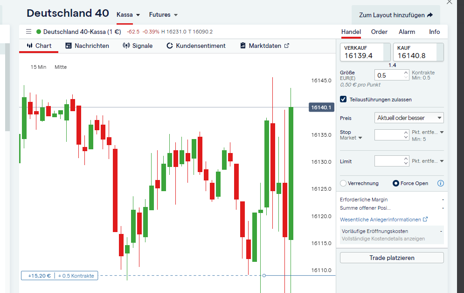Screen dimensions: 464x293
Task: Switch to the Order tab
Action: tap(379, 32)
